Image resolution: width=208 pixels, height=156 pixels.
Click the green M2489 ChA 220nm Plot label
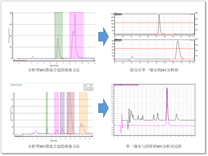click(16, 85)
